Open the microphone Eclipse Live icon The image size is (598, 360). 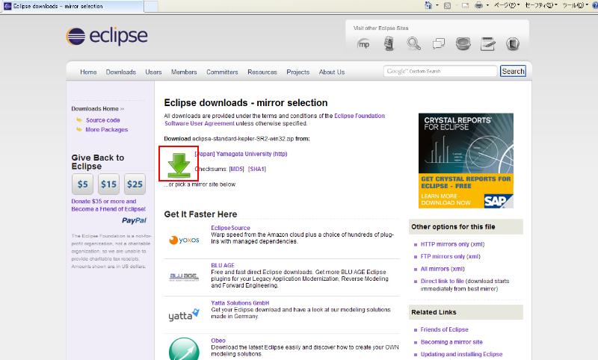click(x=389, y=44)
